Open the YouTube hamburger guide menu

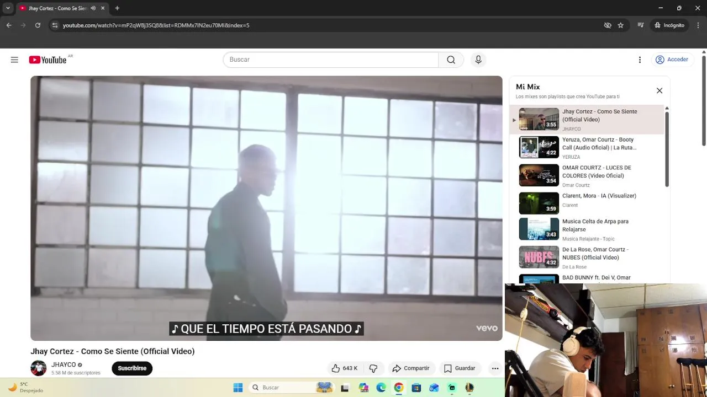point(14,60)
